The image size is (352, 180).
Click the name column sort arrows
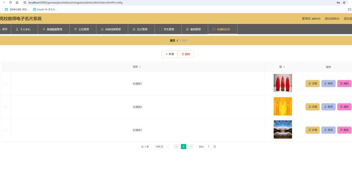click(140, 67)
